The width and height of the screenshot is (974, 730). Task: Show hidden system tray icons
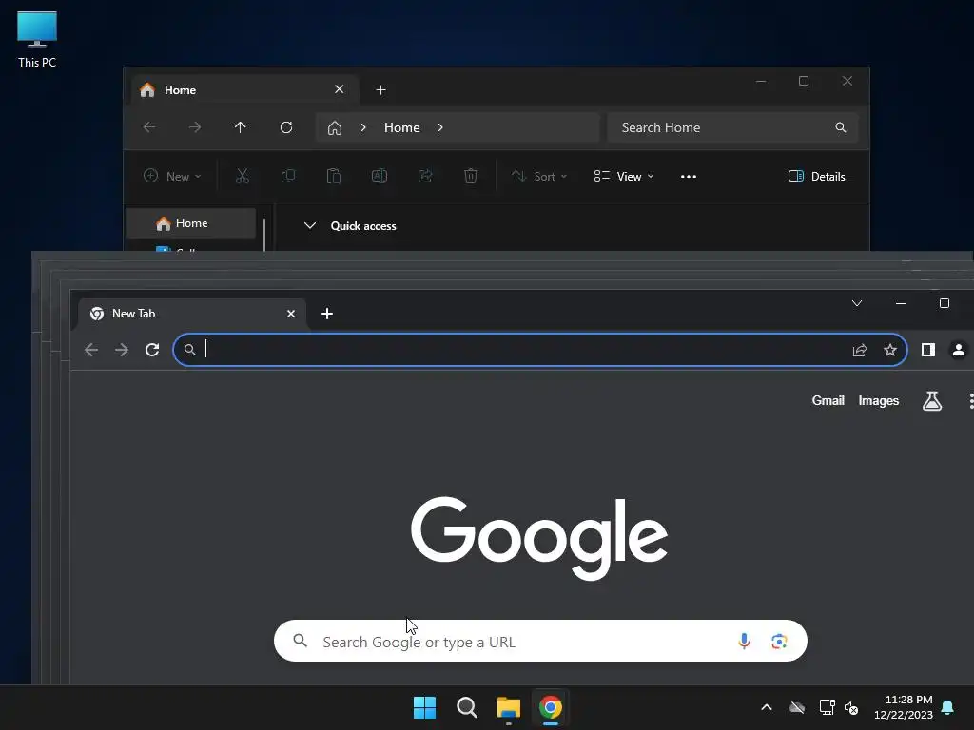[767, 707]
